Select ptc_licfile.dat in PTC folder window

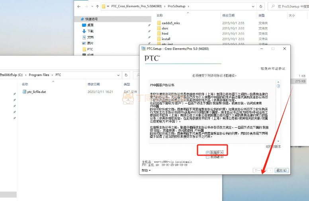point(37,92)
